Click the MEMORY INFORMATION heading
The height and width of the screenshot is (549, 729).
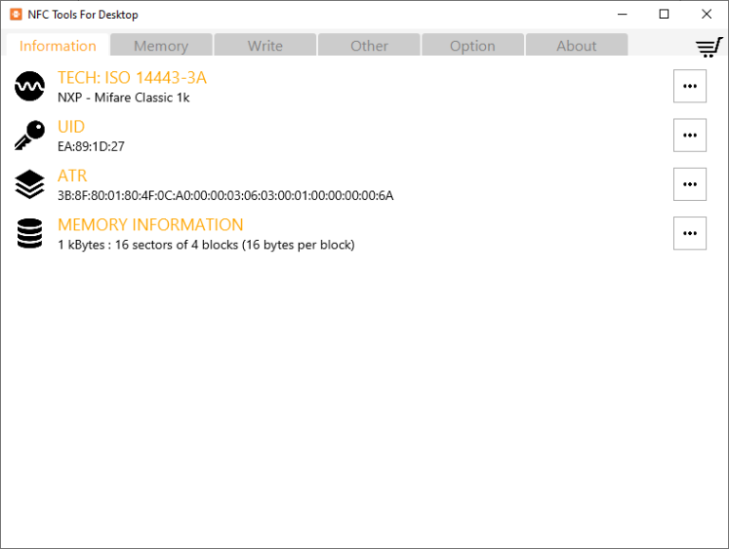(x=150, y=225)
